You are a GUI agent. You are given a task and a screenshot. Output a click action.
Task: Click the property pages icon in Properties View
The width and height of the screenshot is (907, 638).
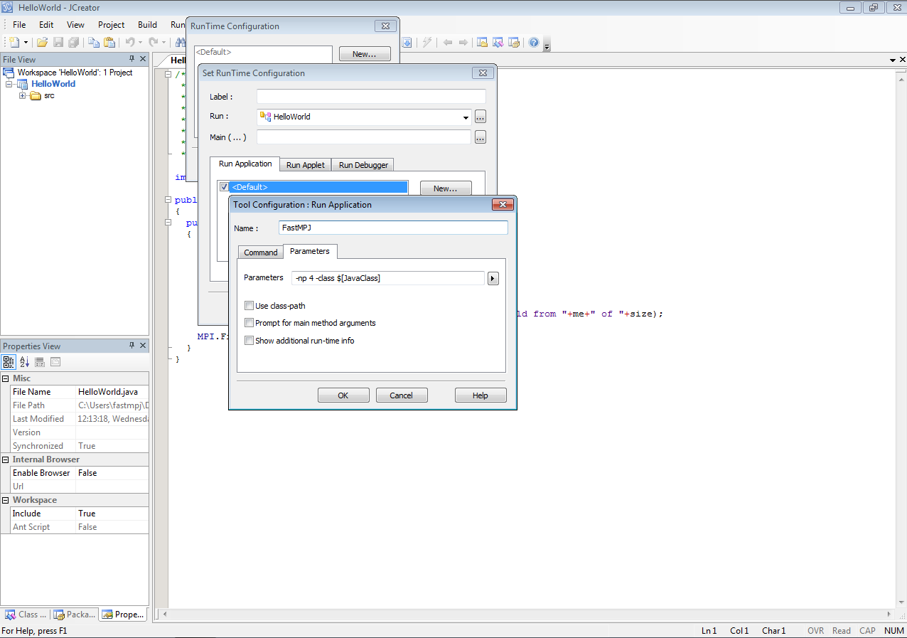tap(55, 362)
